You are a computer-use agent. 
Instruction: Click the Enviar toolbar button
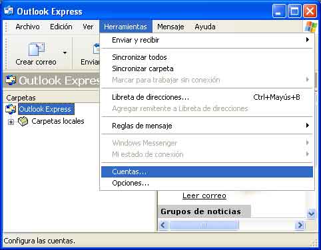pyautogui.click(x=90, y=54)
